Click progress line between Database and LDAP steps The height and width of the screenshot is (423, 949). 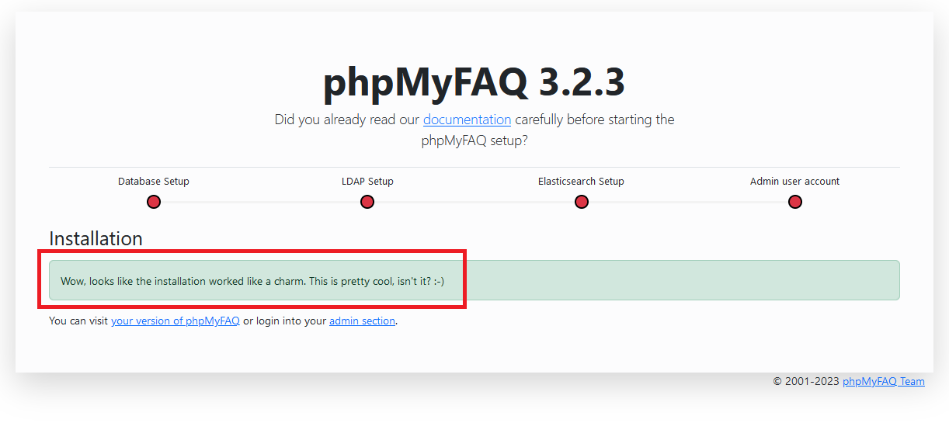tap(260, 202)
